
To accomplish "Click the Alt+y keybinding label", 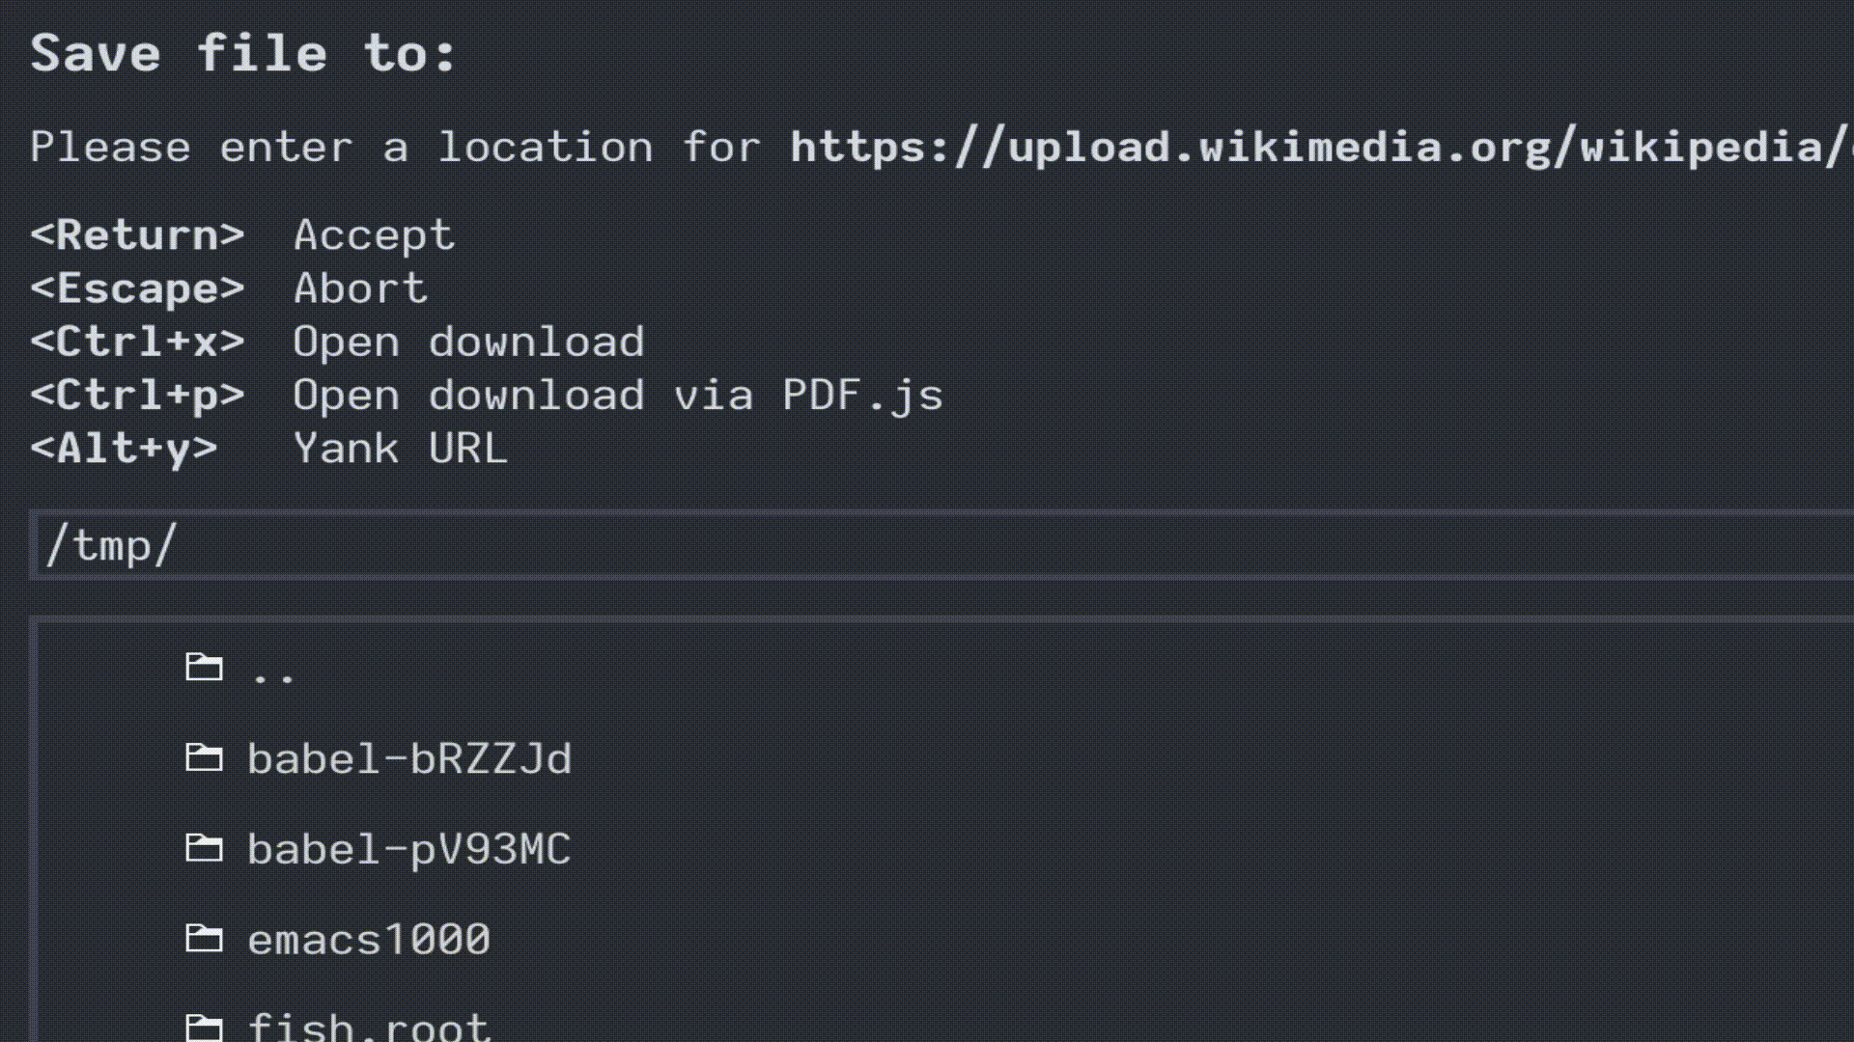I will tap(123, 448).
